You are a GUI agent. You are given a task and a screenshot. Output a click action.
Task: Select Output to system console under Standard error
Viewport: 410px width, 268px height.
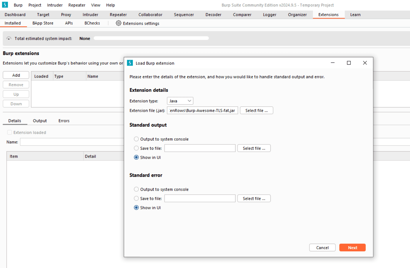tap(136, 189)
